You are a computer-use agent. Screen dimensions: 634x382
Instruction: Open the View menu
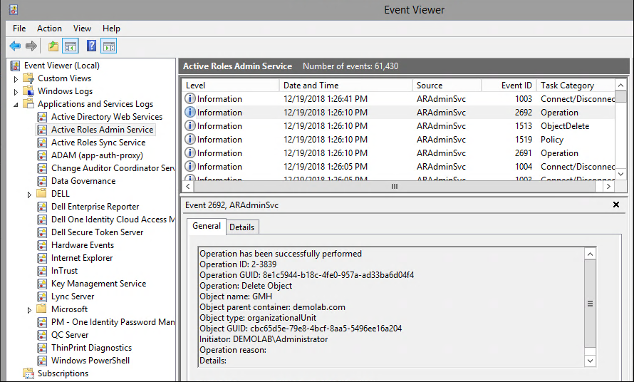click(82, 29)
